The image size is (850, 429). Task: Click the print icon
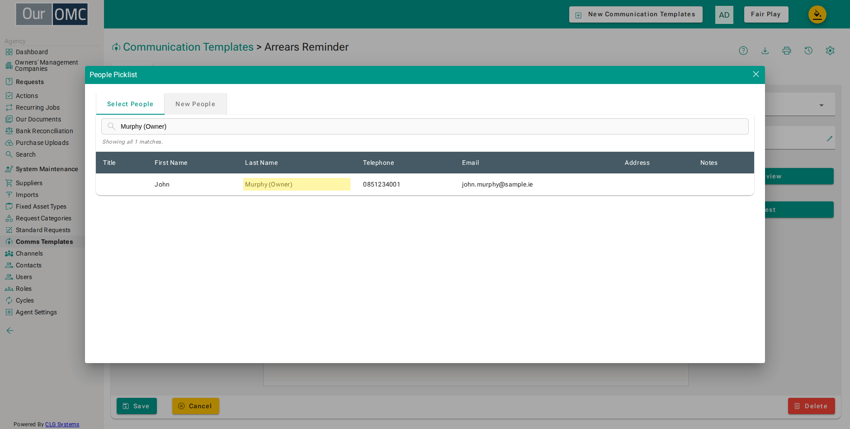click(787, 51)
